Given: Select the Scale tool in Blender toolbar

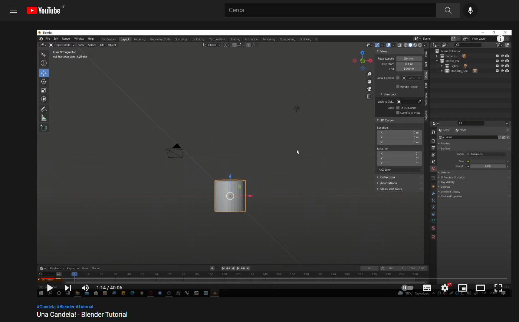Looking at the screenshot, I should click(x=44, y=90).
